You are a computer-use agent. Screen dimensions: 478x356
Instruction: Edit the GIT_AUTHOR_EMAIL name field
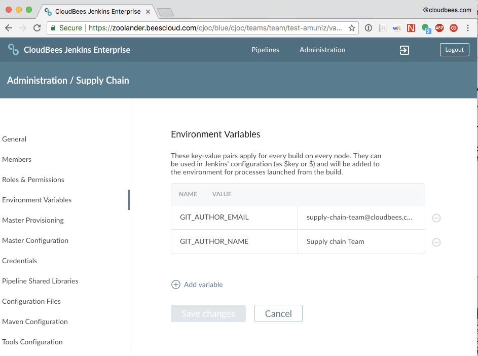tap(234, 217)
